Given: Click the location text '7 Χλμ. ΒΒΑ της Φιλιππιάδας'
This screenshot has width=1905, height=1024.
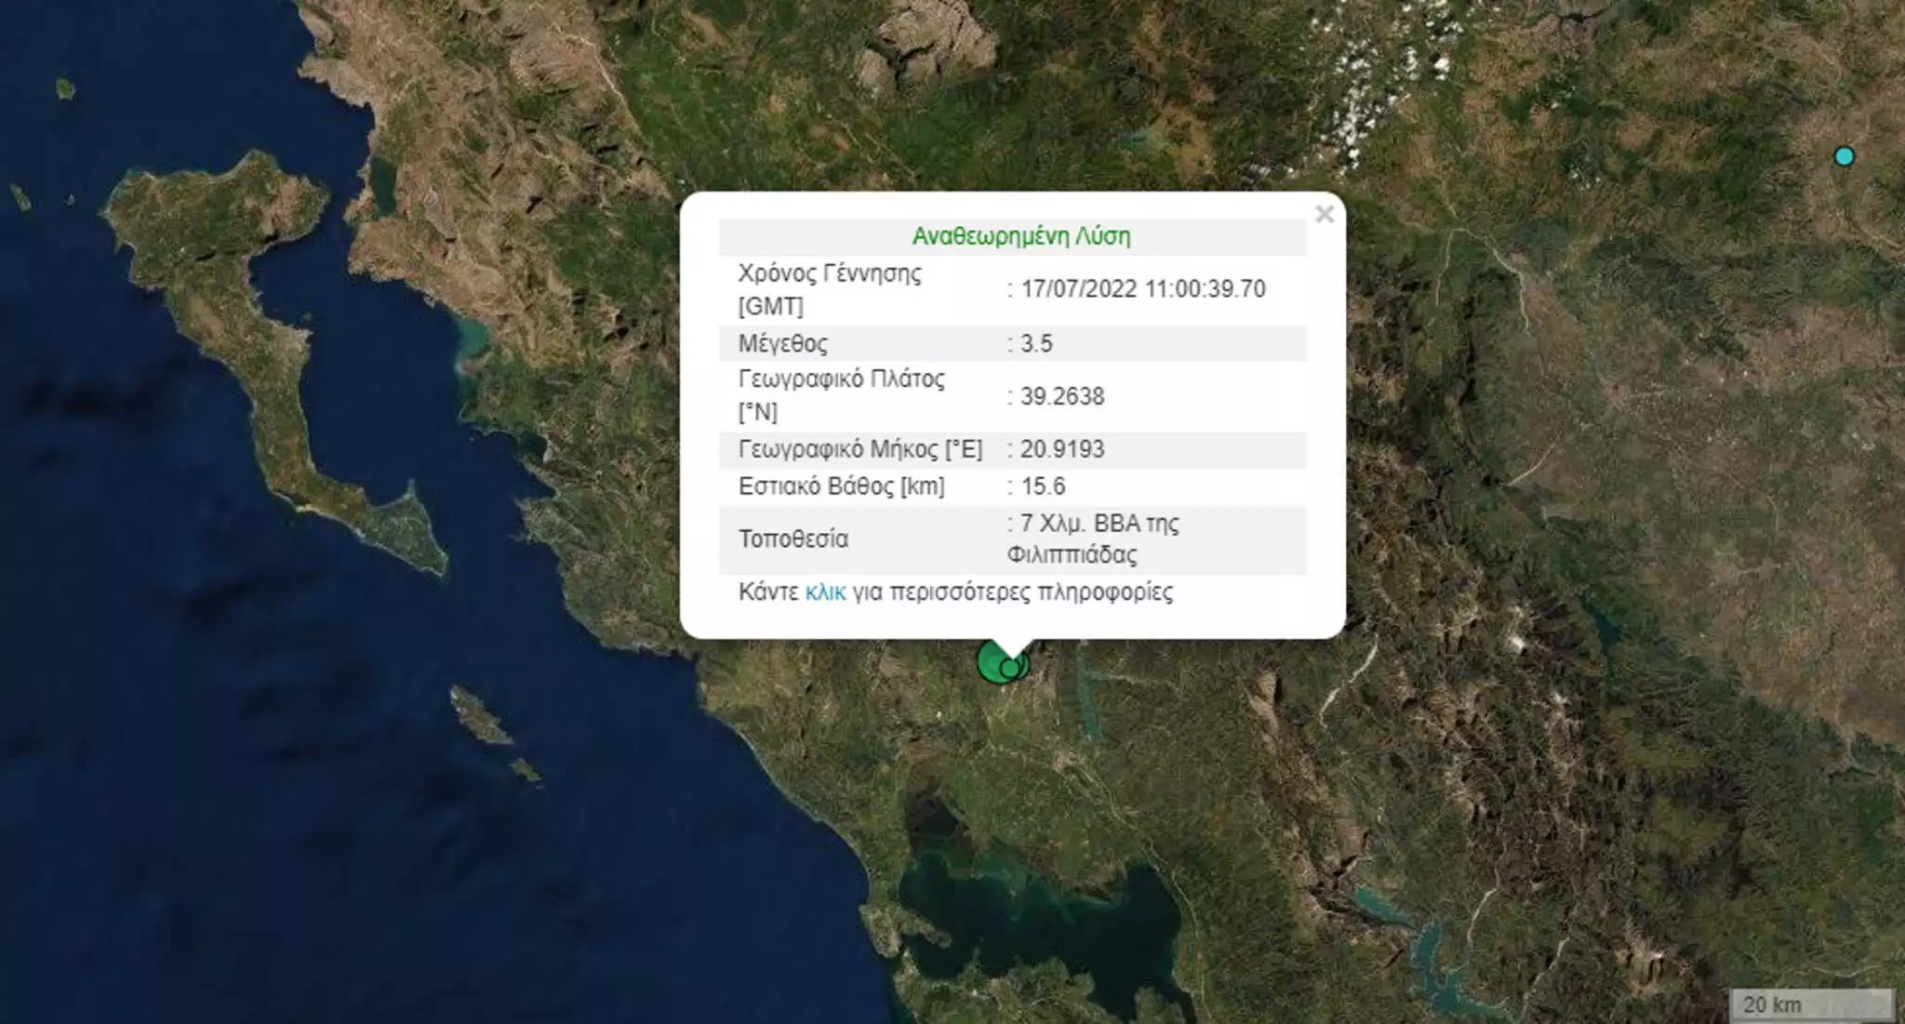Looking at the screenshot, I should pyautogui.click(x=1093, y=539).
